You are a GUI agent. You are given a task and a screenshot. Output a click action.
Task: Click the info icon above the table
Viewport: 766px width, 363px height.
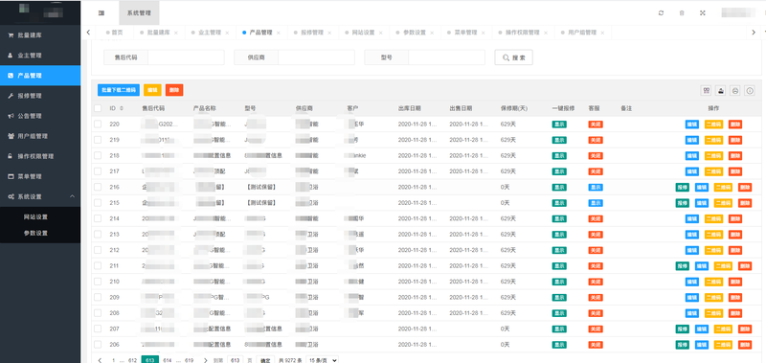point(750,90)
